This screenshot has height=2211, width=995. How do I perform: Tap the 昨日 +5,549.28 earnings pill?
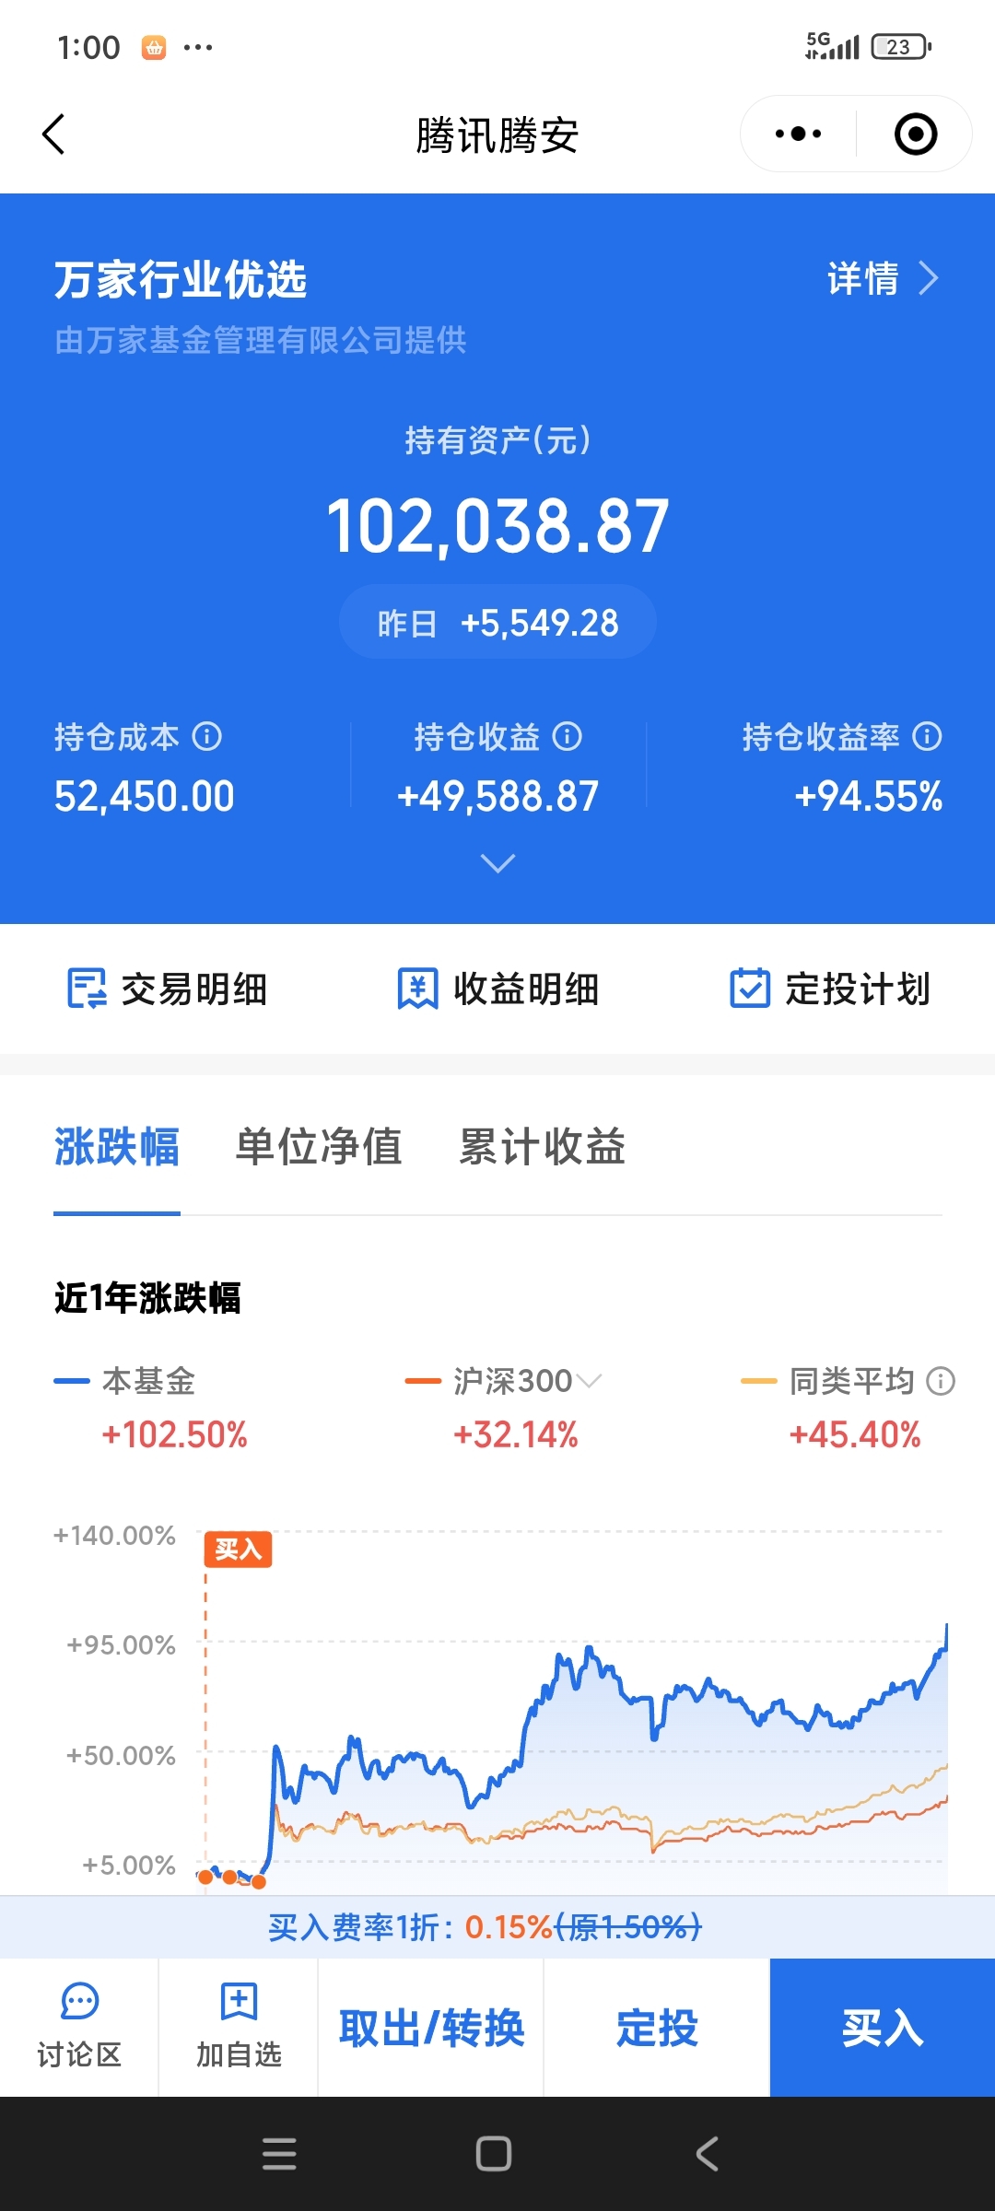497,623
